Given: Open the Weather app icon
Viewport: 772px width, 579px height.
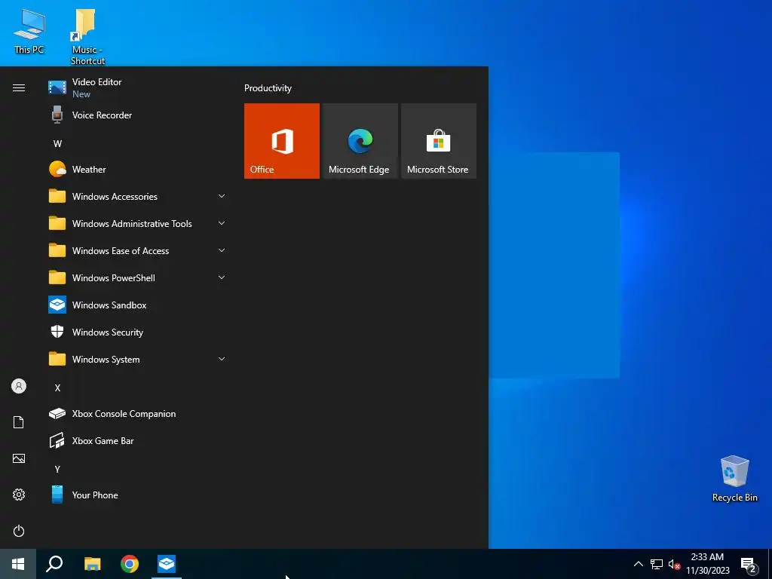Looking at the screenshot, I should (57, 169).
